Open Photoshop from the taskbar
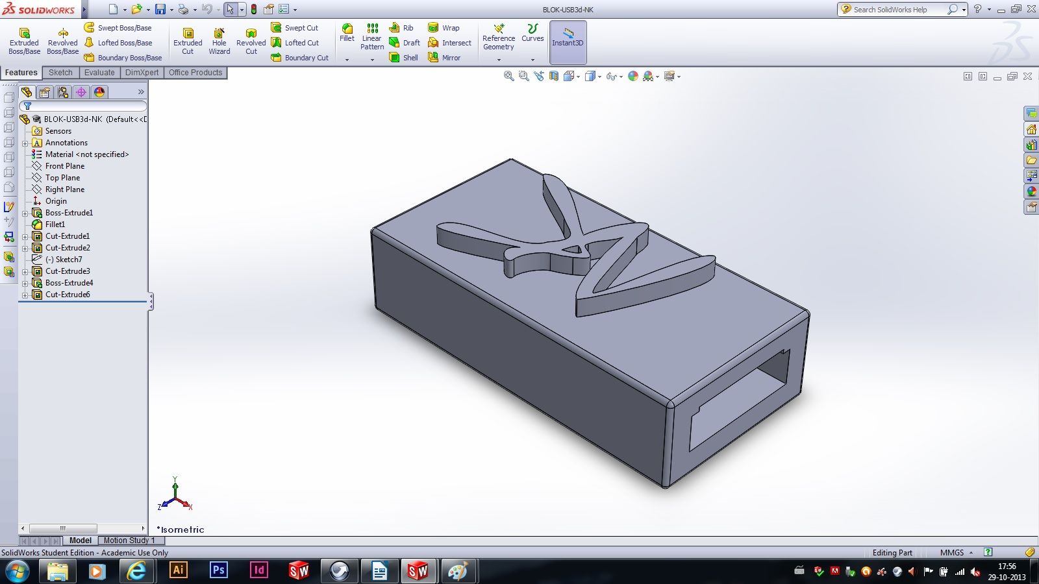 coord(218,570)
